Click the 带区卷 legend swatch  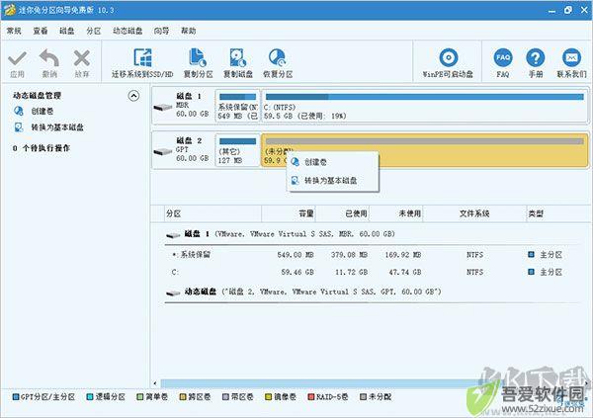click(x=225, y=397)
